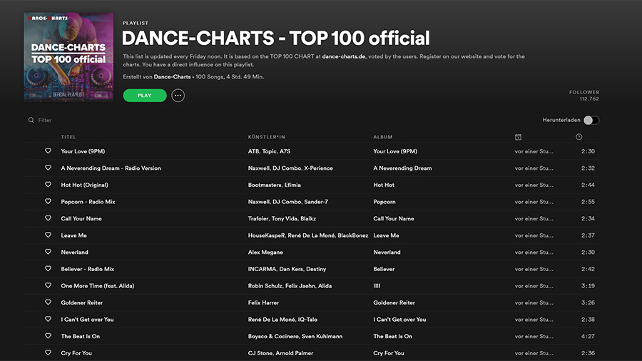This screenshot has height=361, width=642.
Task: Open artist ATB, Topic, A7S
Action: pyautogui.click(x=269, y=151)
